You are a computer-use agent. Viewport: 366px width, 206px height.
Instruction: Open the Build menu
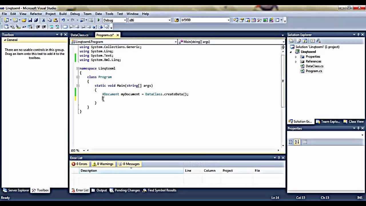[x=63, y=14]
